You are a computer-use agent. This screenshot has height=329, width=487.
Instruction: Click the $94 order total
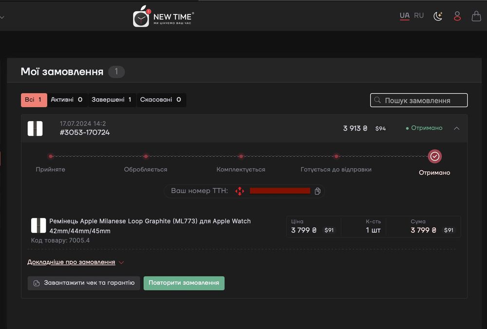pyautogui.click(x=380, y=128)
